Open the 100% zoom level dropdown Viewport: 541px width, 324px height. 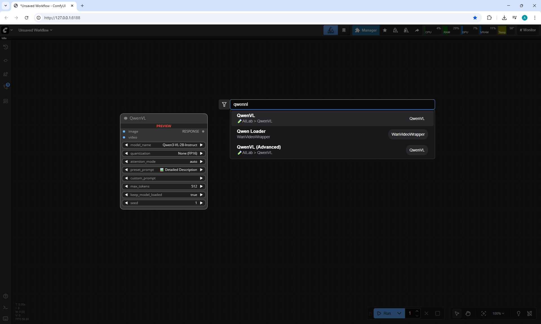(498, 313)
